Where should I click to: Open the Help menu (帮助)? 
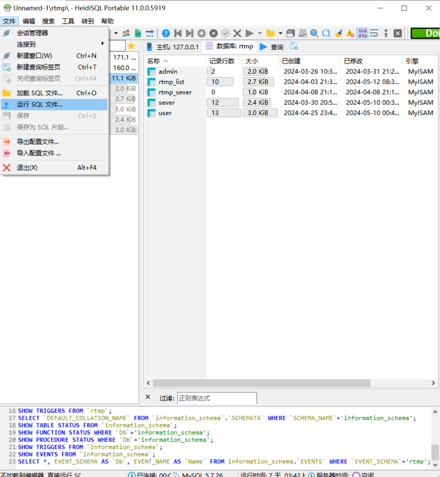(x=108, y=21)
